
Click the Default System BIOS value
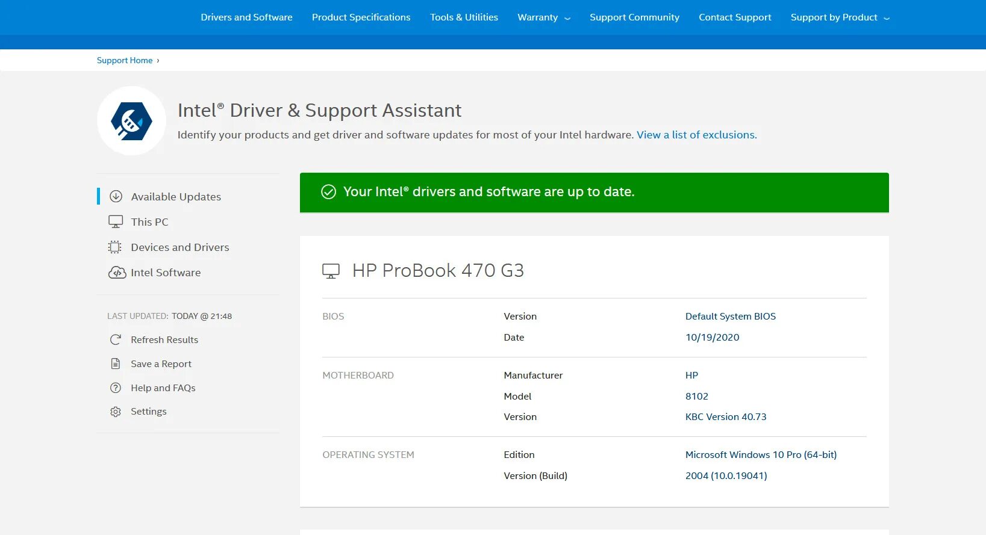(731, 317)
